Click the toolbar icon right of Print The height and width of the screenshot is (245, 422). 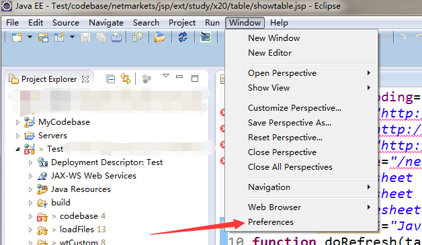(137, 37)
